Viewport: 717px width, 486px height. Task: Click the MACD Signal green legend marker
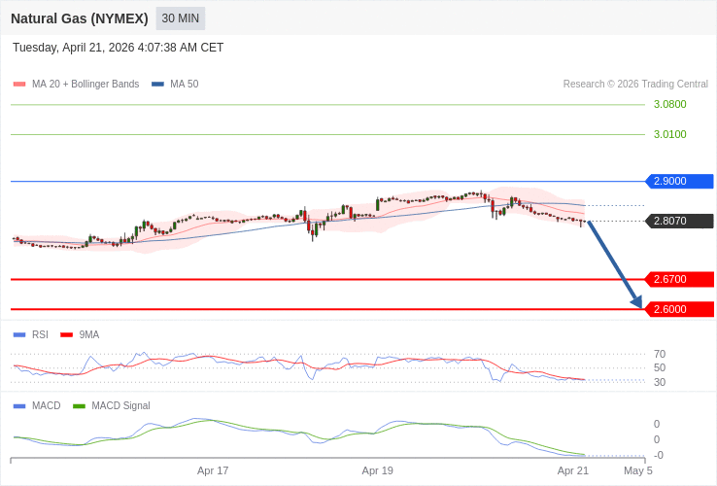[79, 405]
